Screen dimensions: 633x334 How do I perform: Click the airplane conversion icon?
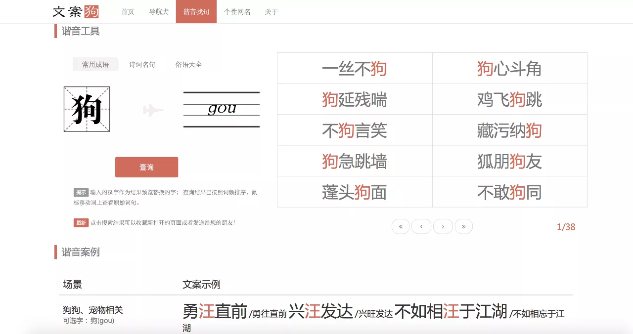click(153, 110)
